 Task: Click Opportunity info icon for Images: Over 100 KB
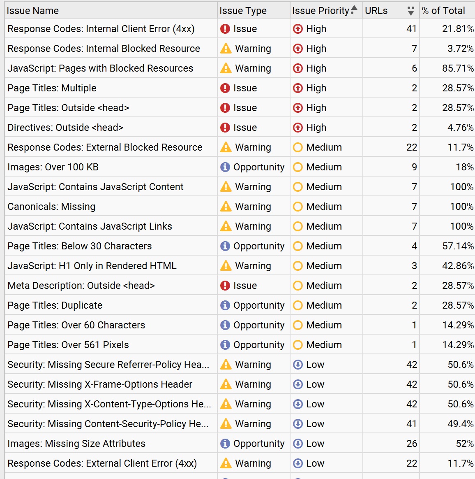pos(225,167)
